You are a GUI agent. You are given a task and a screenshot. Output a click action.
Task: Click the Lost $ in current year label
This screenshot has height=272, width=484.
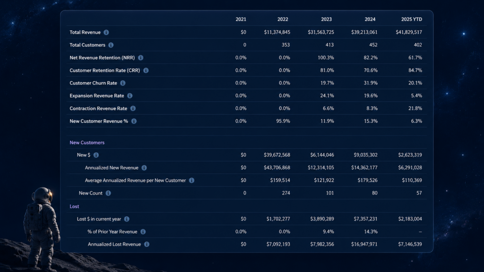[x=99, y=219]
